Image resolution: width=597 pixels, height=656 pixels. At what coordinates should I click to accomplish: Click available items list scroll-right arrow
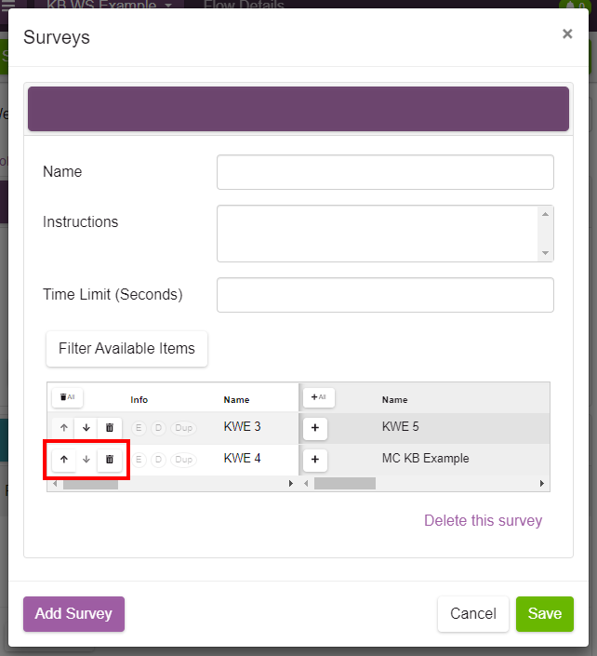point(542,484)
